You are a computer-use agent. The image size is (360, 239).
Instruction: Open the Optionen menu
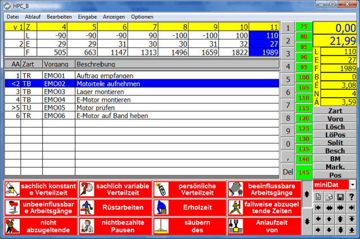coord(142,17)
